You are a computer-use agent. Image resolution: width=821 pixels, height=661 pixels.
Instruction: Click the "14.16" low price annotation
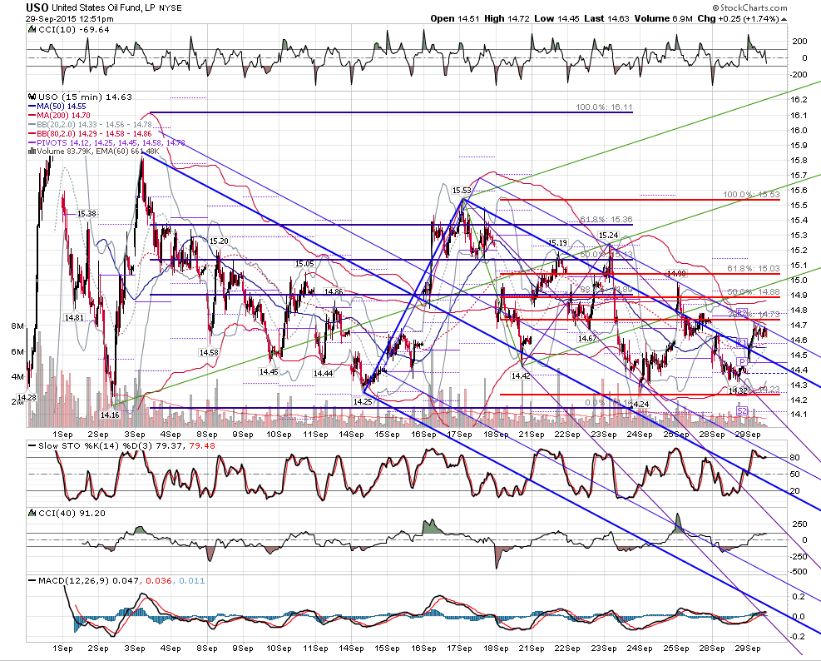[110, 415]
